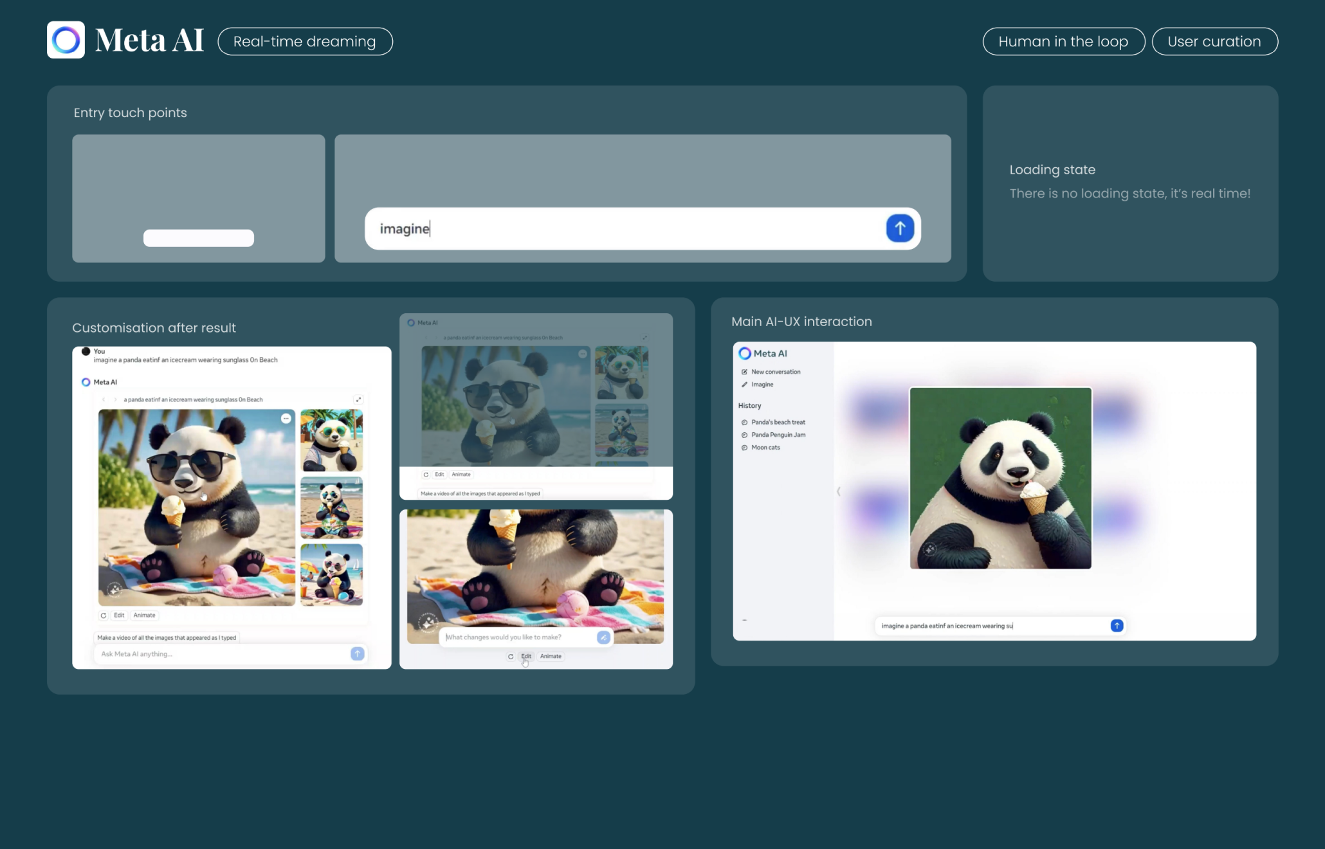The height and width of the screenshot is (849, 1325).
Task: Go to previous image with left chevron arrow
Action: click(x=104, y=399)
